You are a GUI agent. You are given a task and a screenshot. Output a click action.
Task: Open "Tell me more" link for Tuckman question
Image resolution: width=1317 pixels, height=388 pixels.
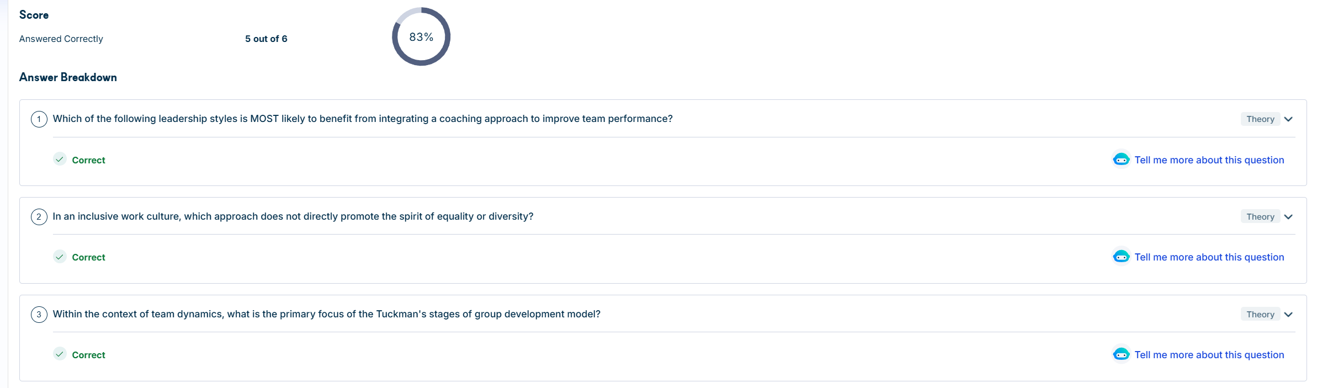coord(1209,355)
